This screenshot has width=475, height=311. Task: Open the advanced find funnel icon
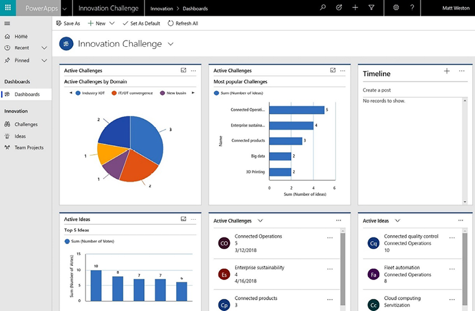372,8
